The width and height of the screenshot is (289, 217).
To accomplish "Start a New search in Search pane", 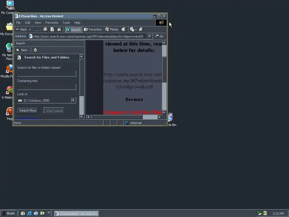I will [22, 50].
